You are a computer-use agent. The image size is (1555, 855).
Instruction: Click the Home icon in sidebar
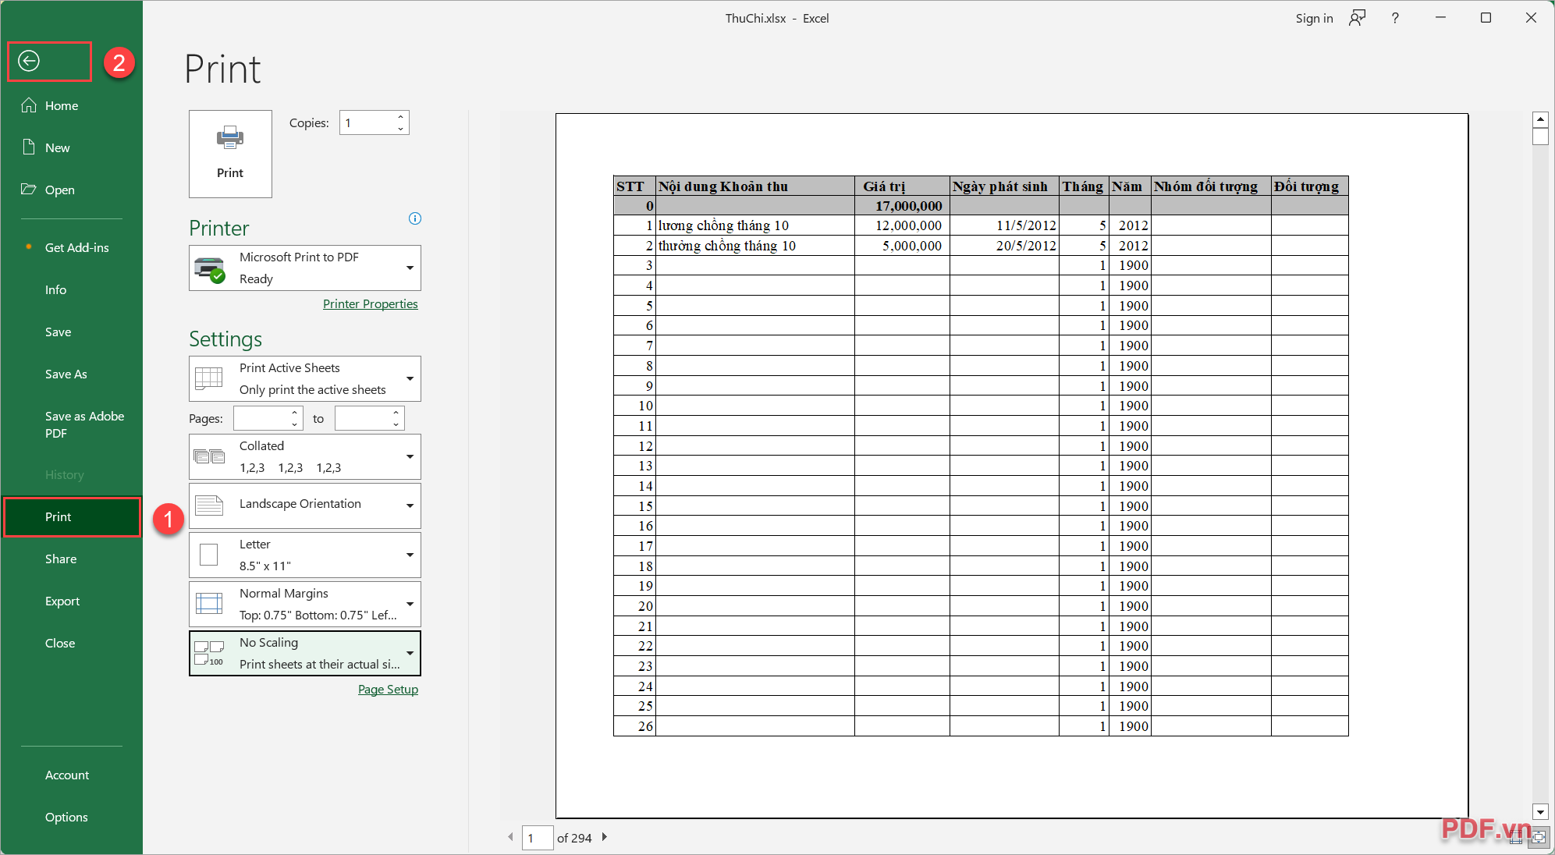tap(29, 105)
